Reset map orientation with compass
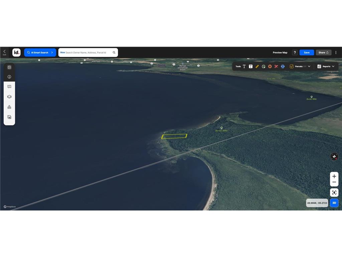 334,157
